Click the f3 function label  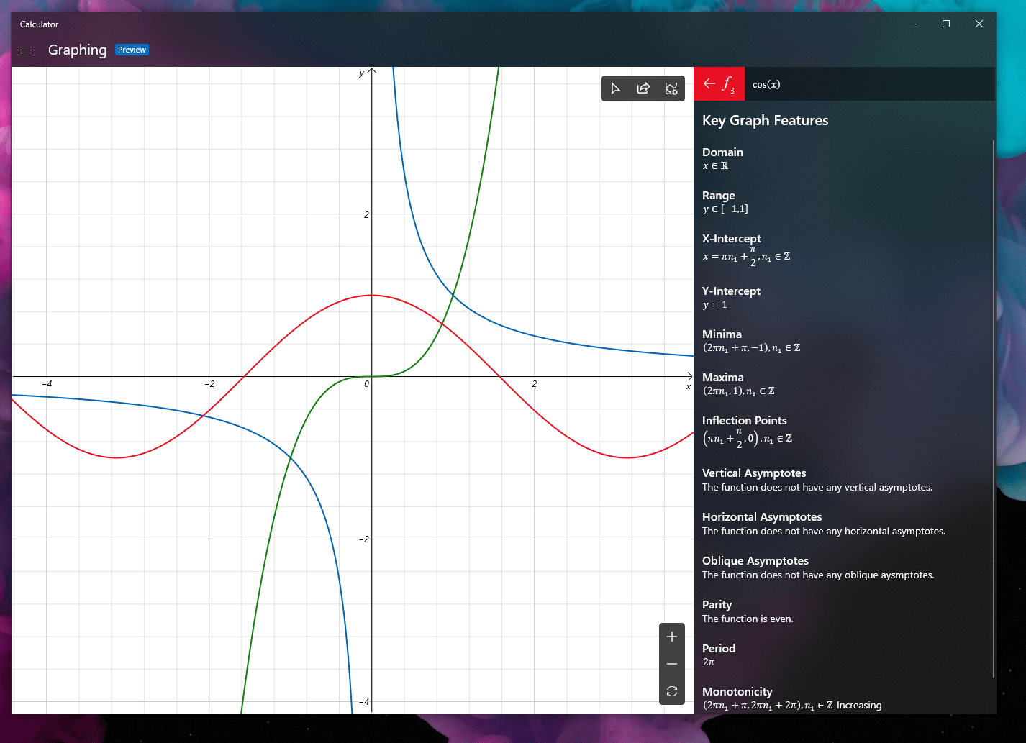click(x=729, y=84)
